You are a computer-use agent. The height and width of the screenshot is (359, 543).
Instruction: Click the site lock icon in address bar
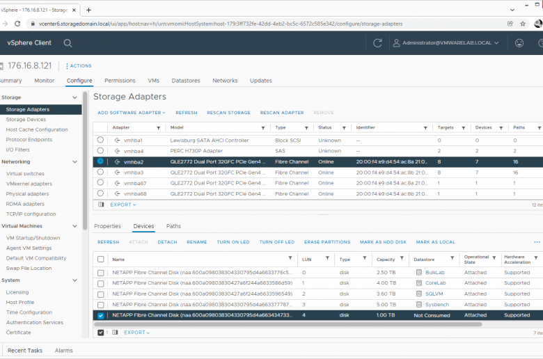coord(33,24)
